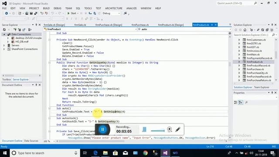Select frmPurchaseReturn.vb in Solution Explorer
Screen dimensions: 279x157
259,80
